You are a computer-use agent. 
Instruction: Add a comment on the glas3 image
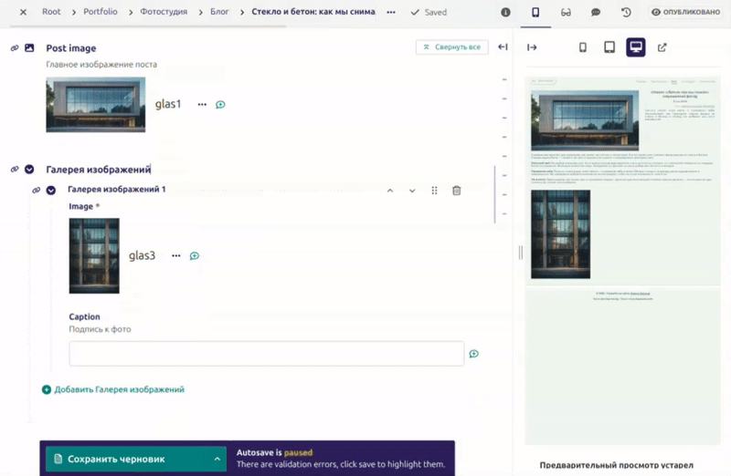pos(195,255)
